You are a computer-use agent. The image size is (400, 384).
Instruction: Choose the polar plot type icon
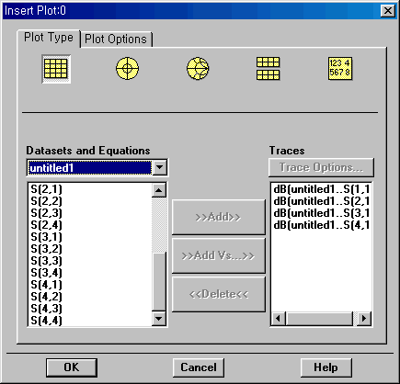(127, 68)
